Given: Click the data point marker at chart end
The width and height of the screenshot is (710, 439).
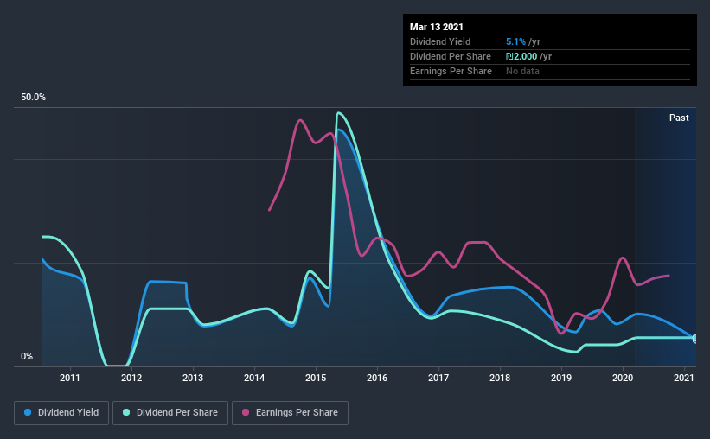Looking at the screenshot, I should [x=695, y=339].
